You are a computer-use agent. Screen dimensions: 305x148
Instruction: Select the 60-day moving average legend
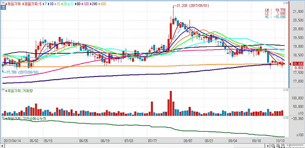[x=78, y=4]
